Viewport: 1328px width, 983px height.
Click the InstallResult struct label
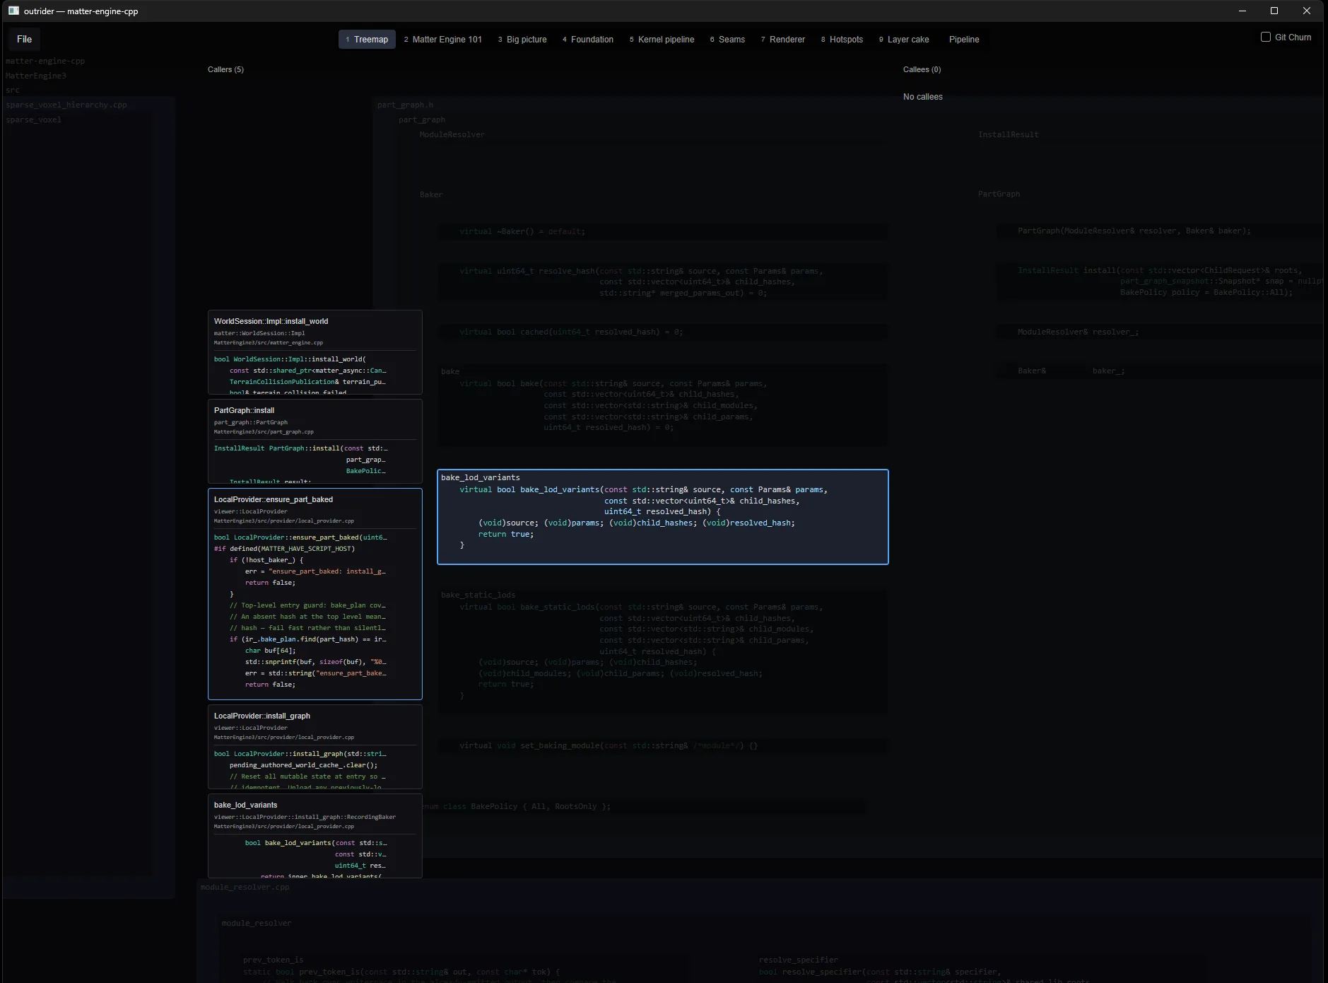click(1009, 134)
